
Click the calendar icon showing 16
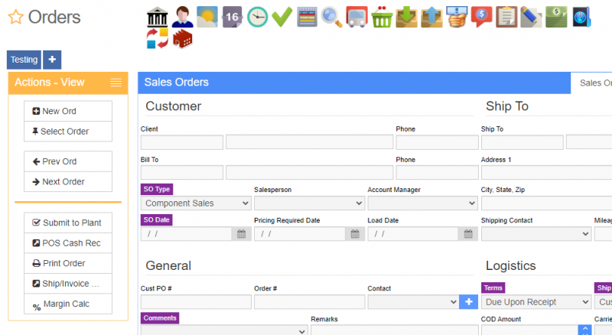(232, 16)
